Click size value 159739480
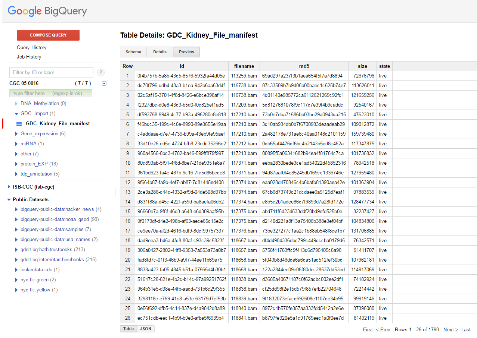 pos(363,134)
